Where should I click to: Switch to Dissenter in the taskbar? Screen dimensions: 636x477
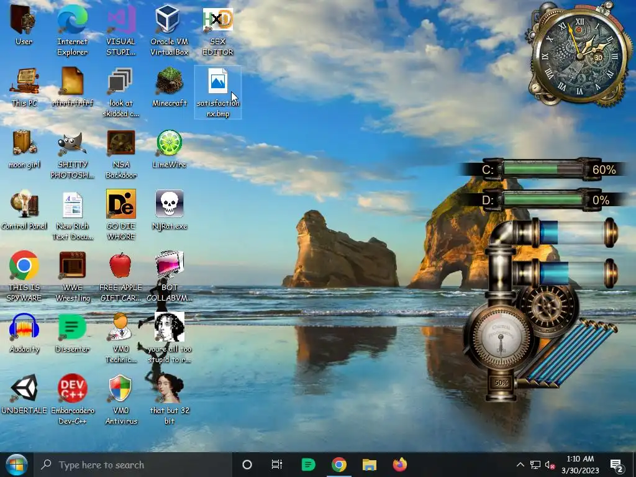point(308,465)
